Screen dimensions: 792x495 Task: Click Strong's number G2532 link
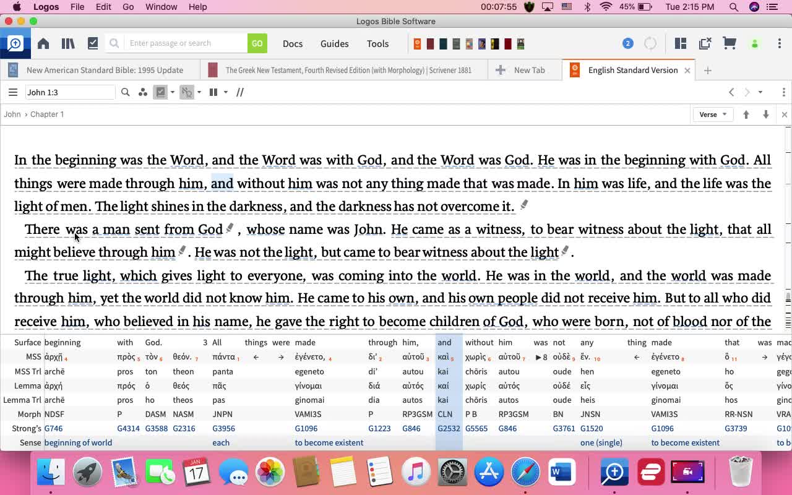pos(449,428)
